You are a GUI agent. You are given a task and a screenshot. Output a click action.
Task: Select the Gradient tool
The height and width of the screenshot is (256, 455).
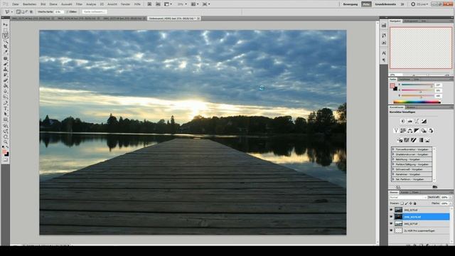pos(5,86)
